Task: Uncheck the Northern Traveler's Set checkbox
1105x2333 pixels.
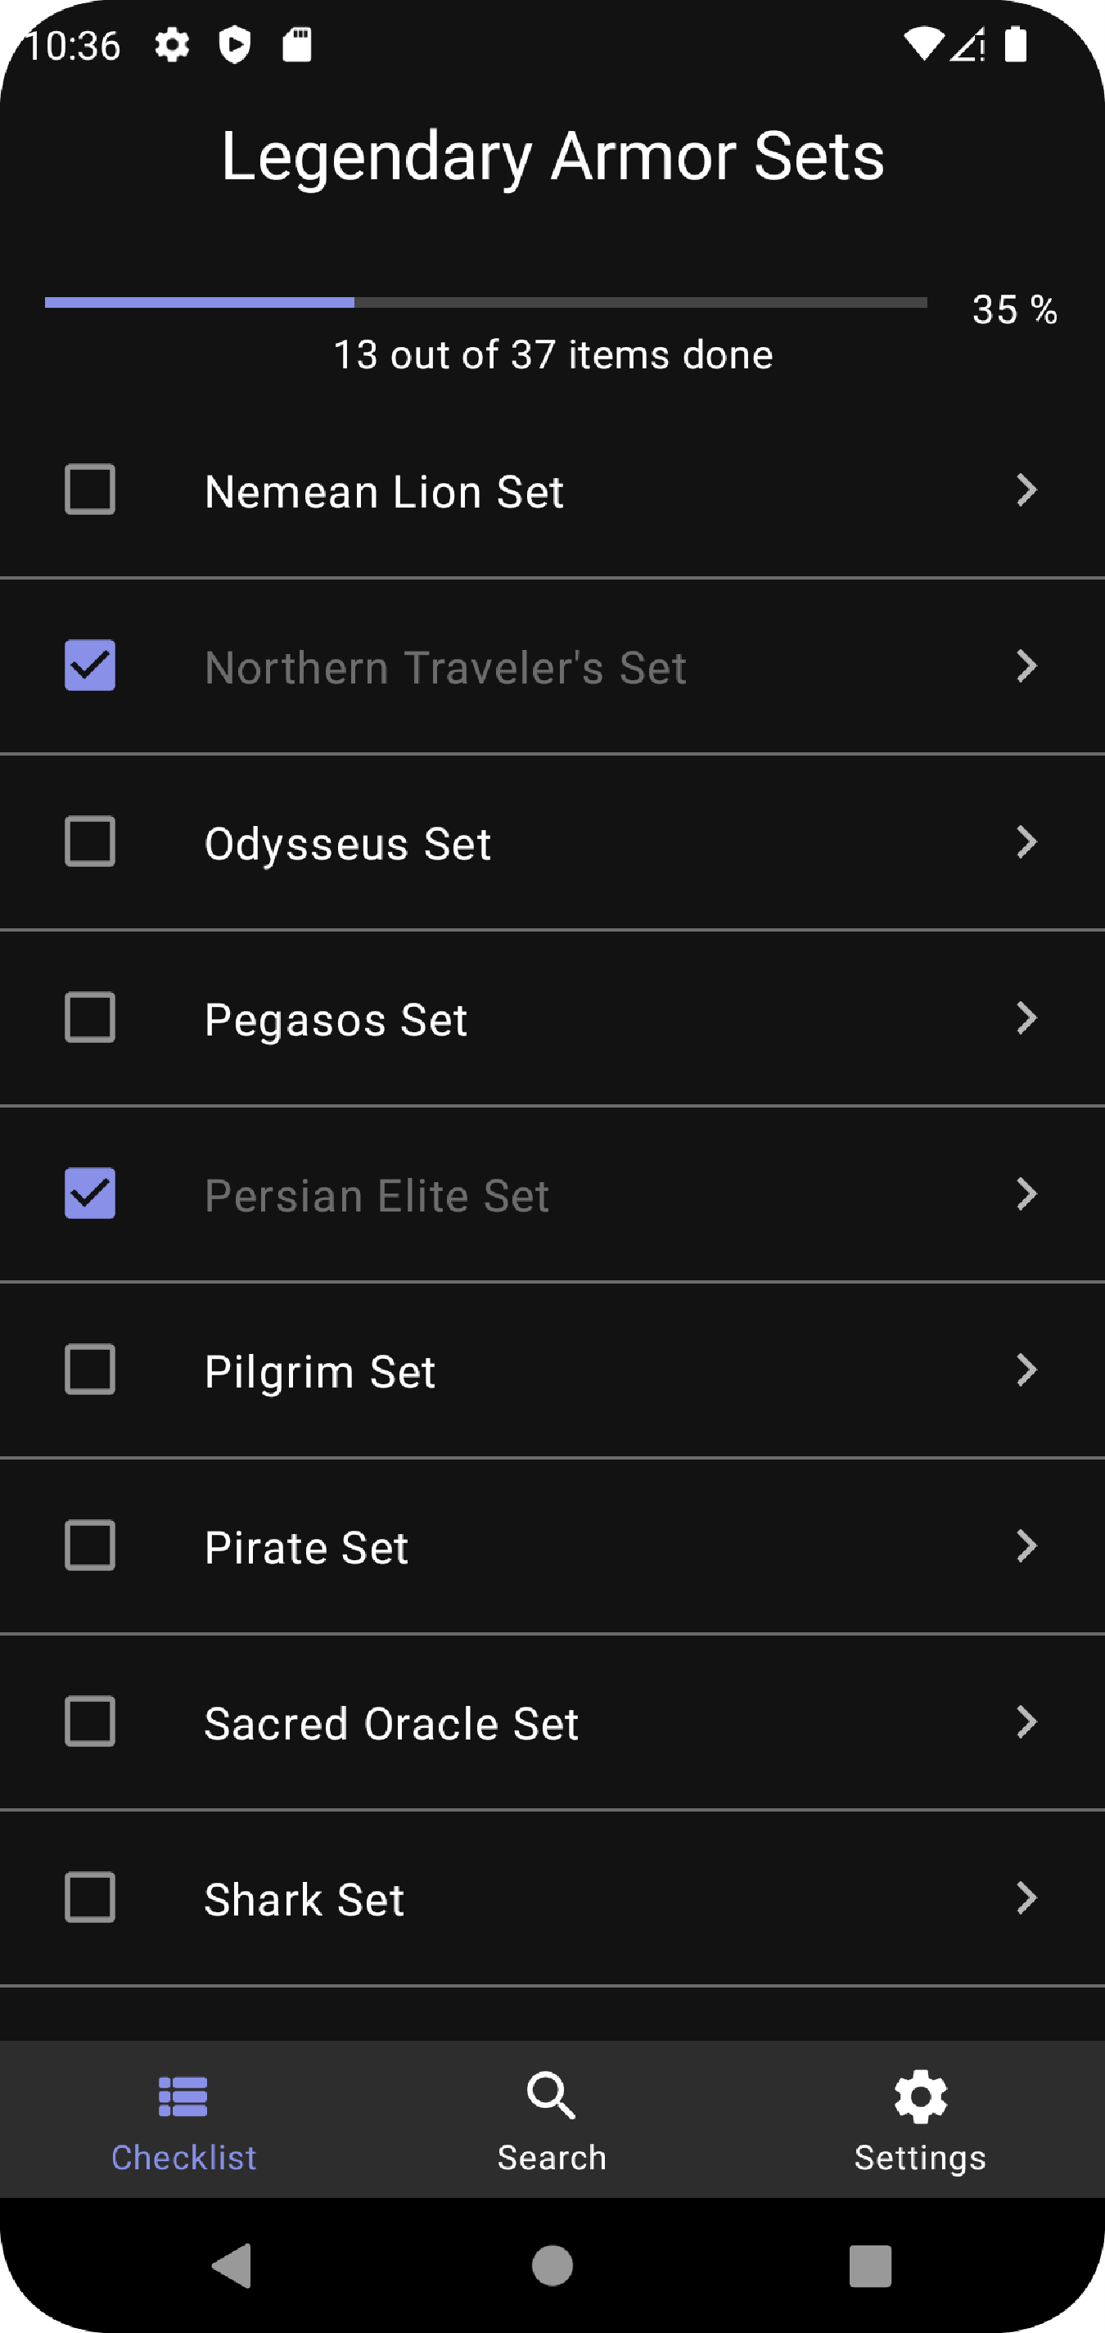Action: pyautogui.click(x=90, y=666)
